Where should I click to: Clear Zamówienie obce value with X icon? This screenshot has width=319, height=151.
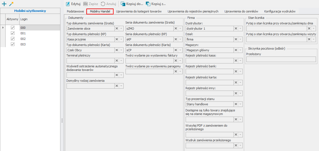pos(117,29)
